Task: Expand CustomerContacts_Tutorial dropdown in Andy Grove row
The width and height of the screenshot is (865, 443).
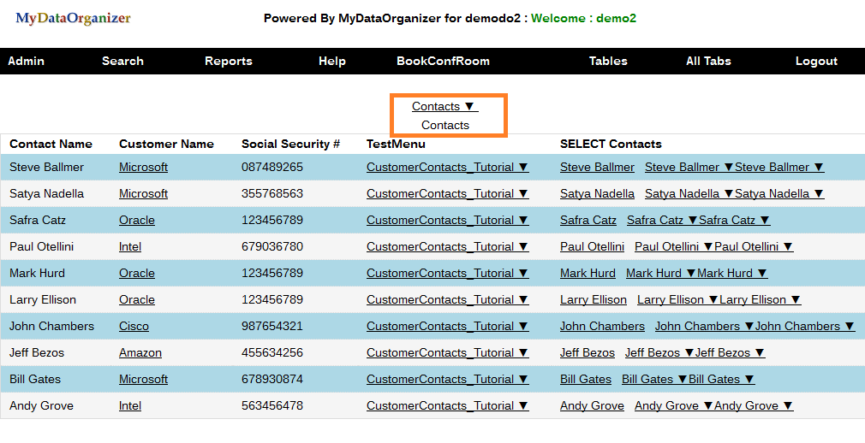Action: click(447, 405)
